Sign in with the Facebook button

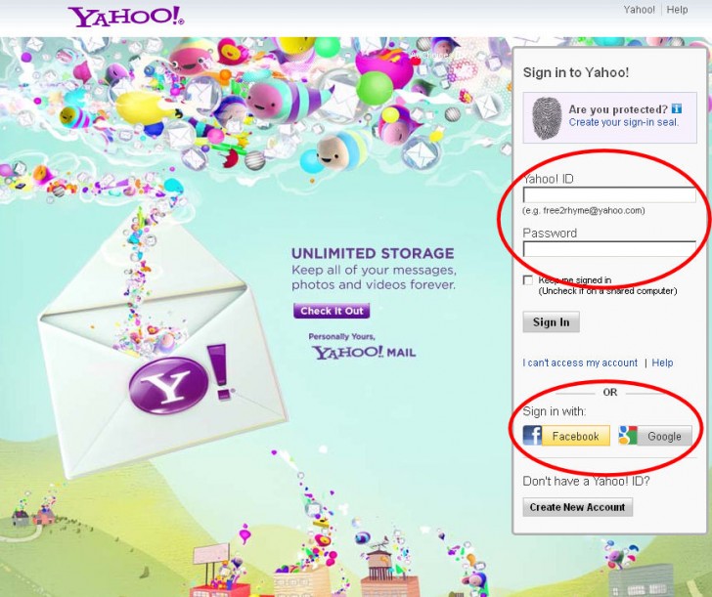[566, 436]
